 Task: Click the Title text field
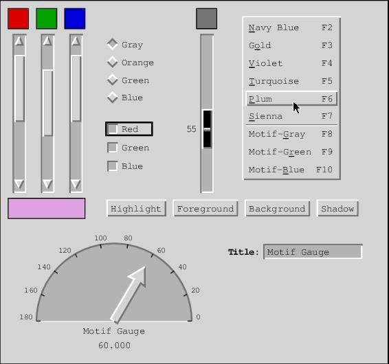coord(313,252)
